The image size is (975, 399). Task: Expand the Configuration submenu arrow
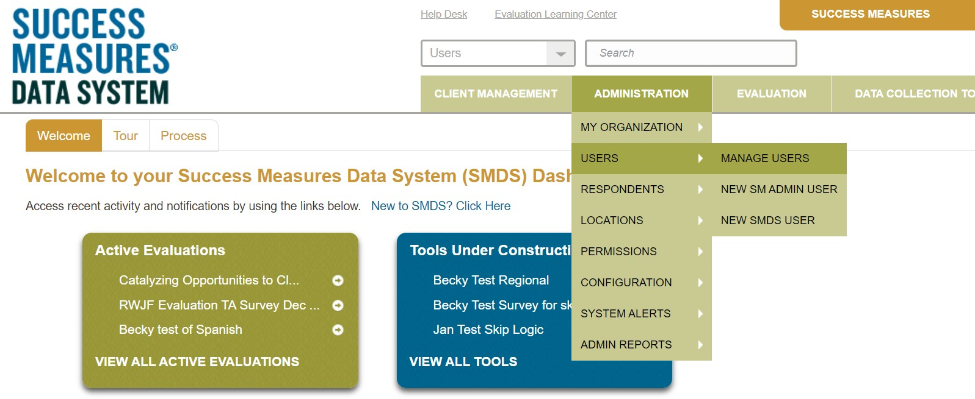[700, 283]
